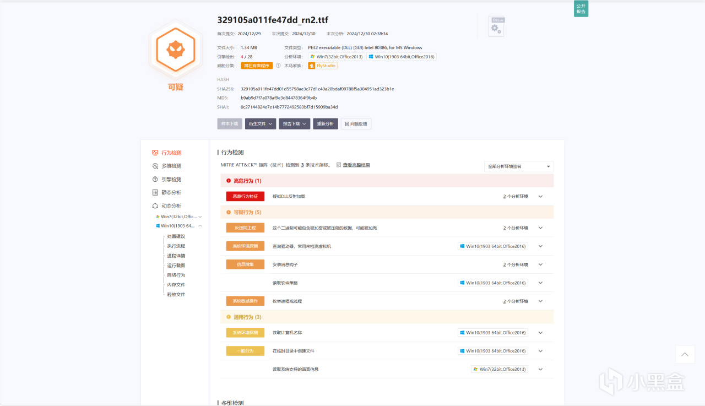705x406 pixels.
Task: Select the 行为检测 sidebar tab
Action: (x=171, y=153)
